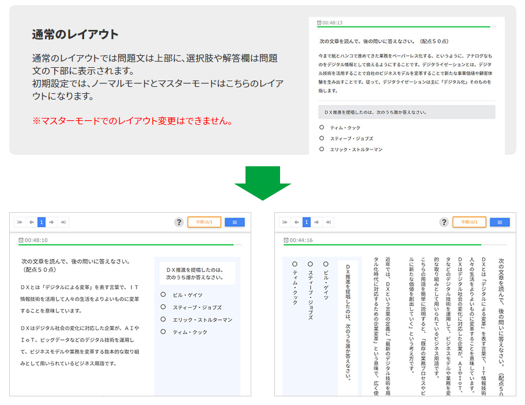
Task: Click timer text 00:48:13
Action: click(x=333, y=23)
